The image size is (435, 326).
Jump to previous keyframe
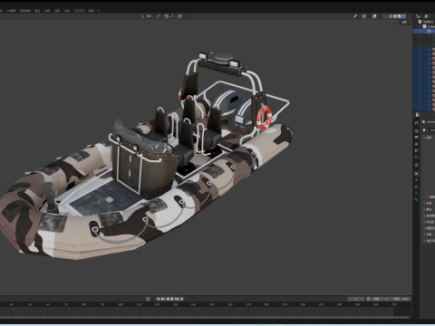pos(163,299)
